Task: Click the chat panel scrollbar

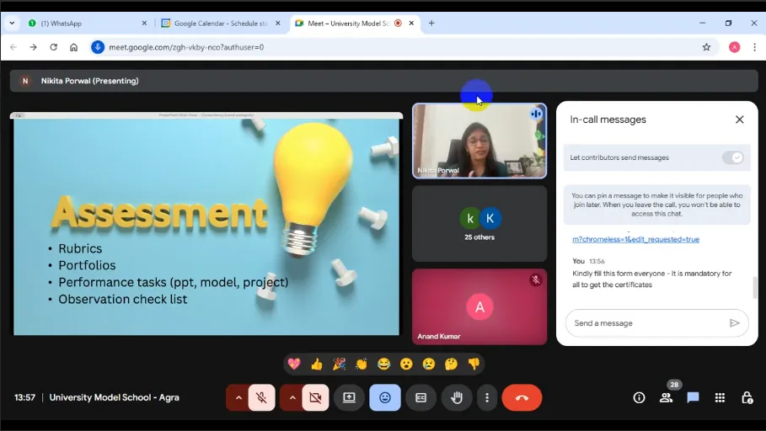Action: pos(755,287)
